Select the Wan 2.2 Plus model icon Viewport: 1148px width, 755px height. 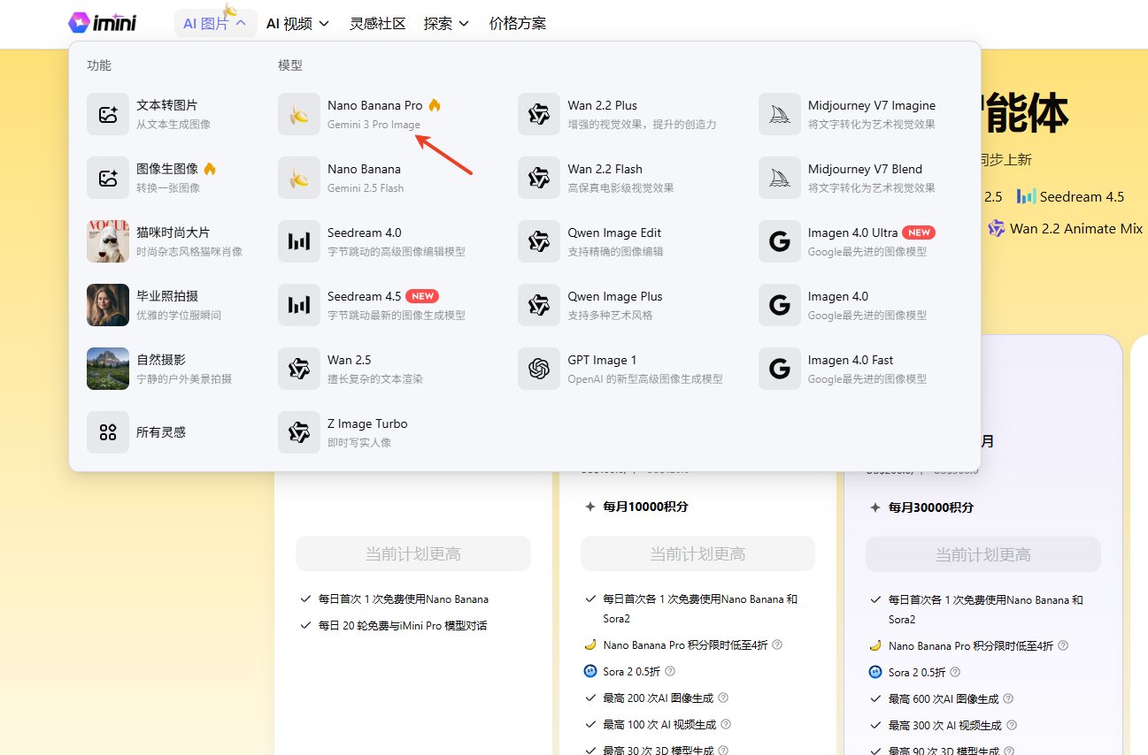click(x=538, y=113)
